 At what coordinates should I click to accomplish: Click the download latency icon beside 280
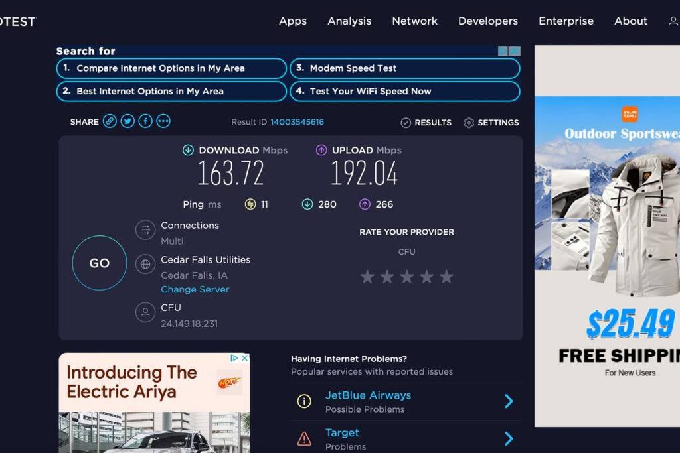pyautogui.click(x=307, y=204)
